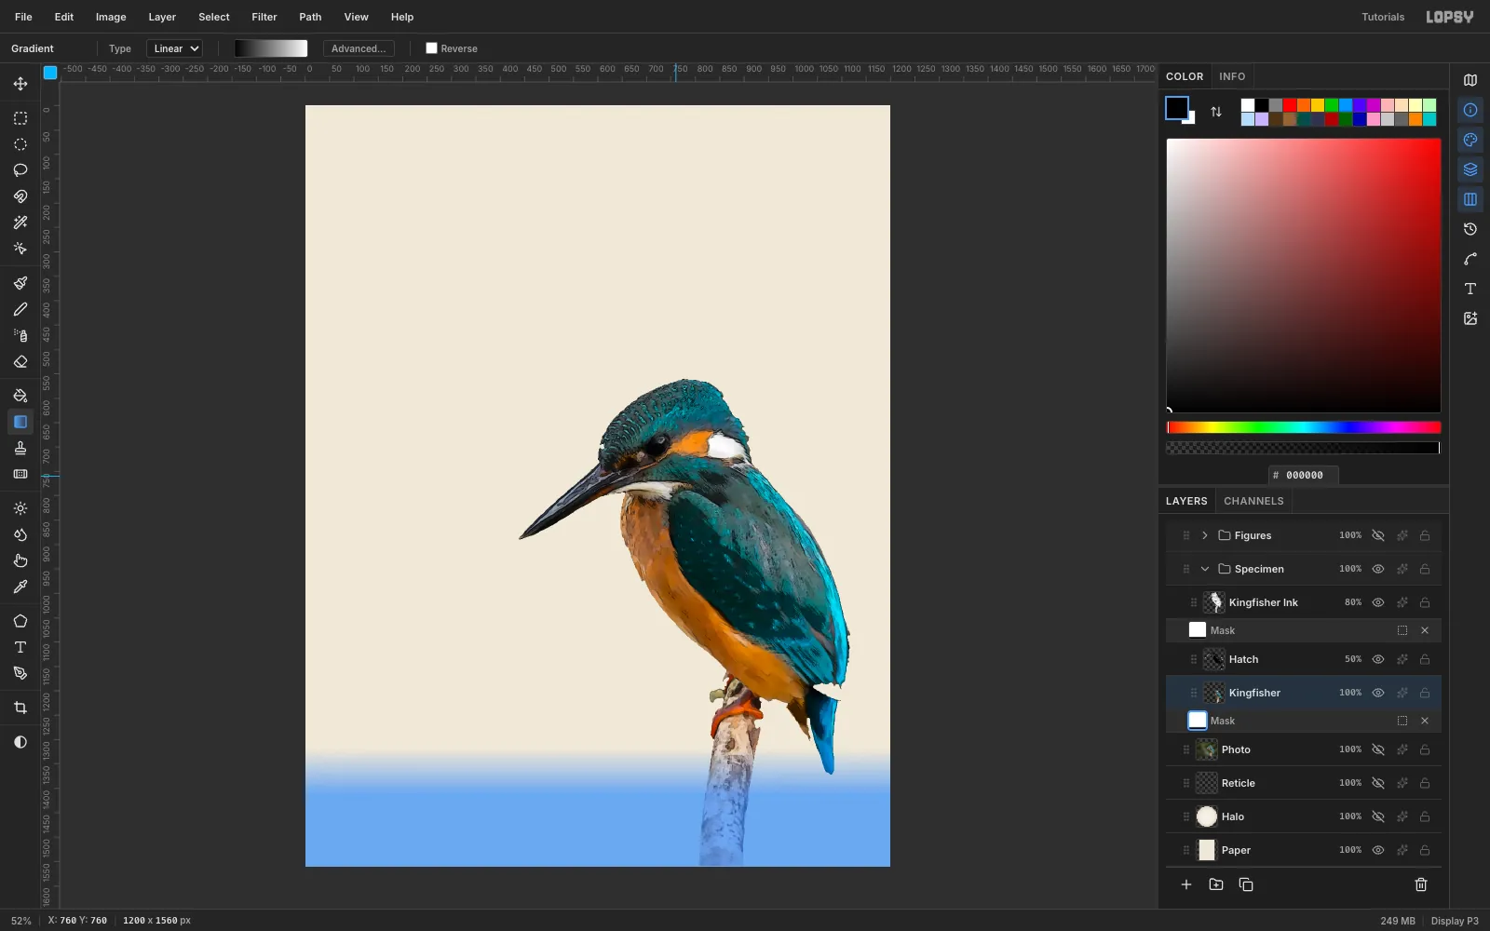Open the Advanced gradient options

(x=359, y=48)
